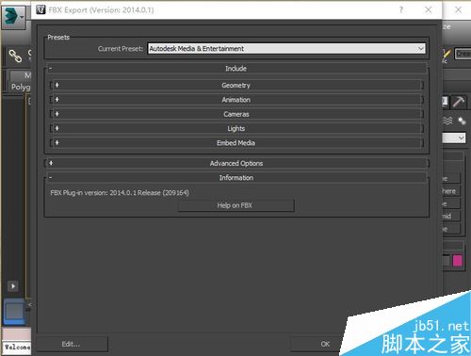This screenshot has height=356, width=471.
Task: Open the category dropdown in command panel
Action: pos(454,138)
